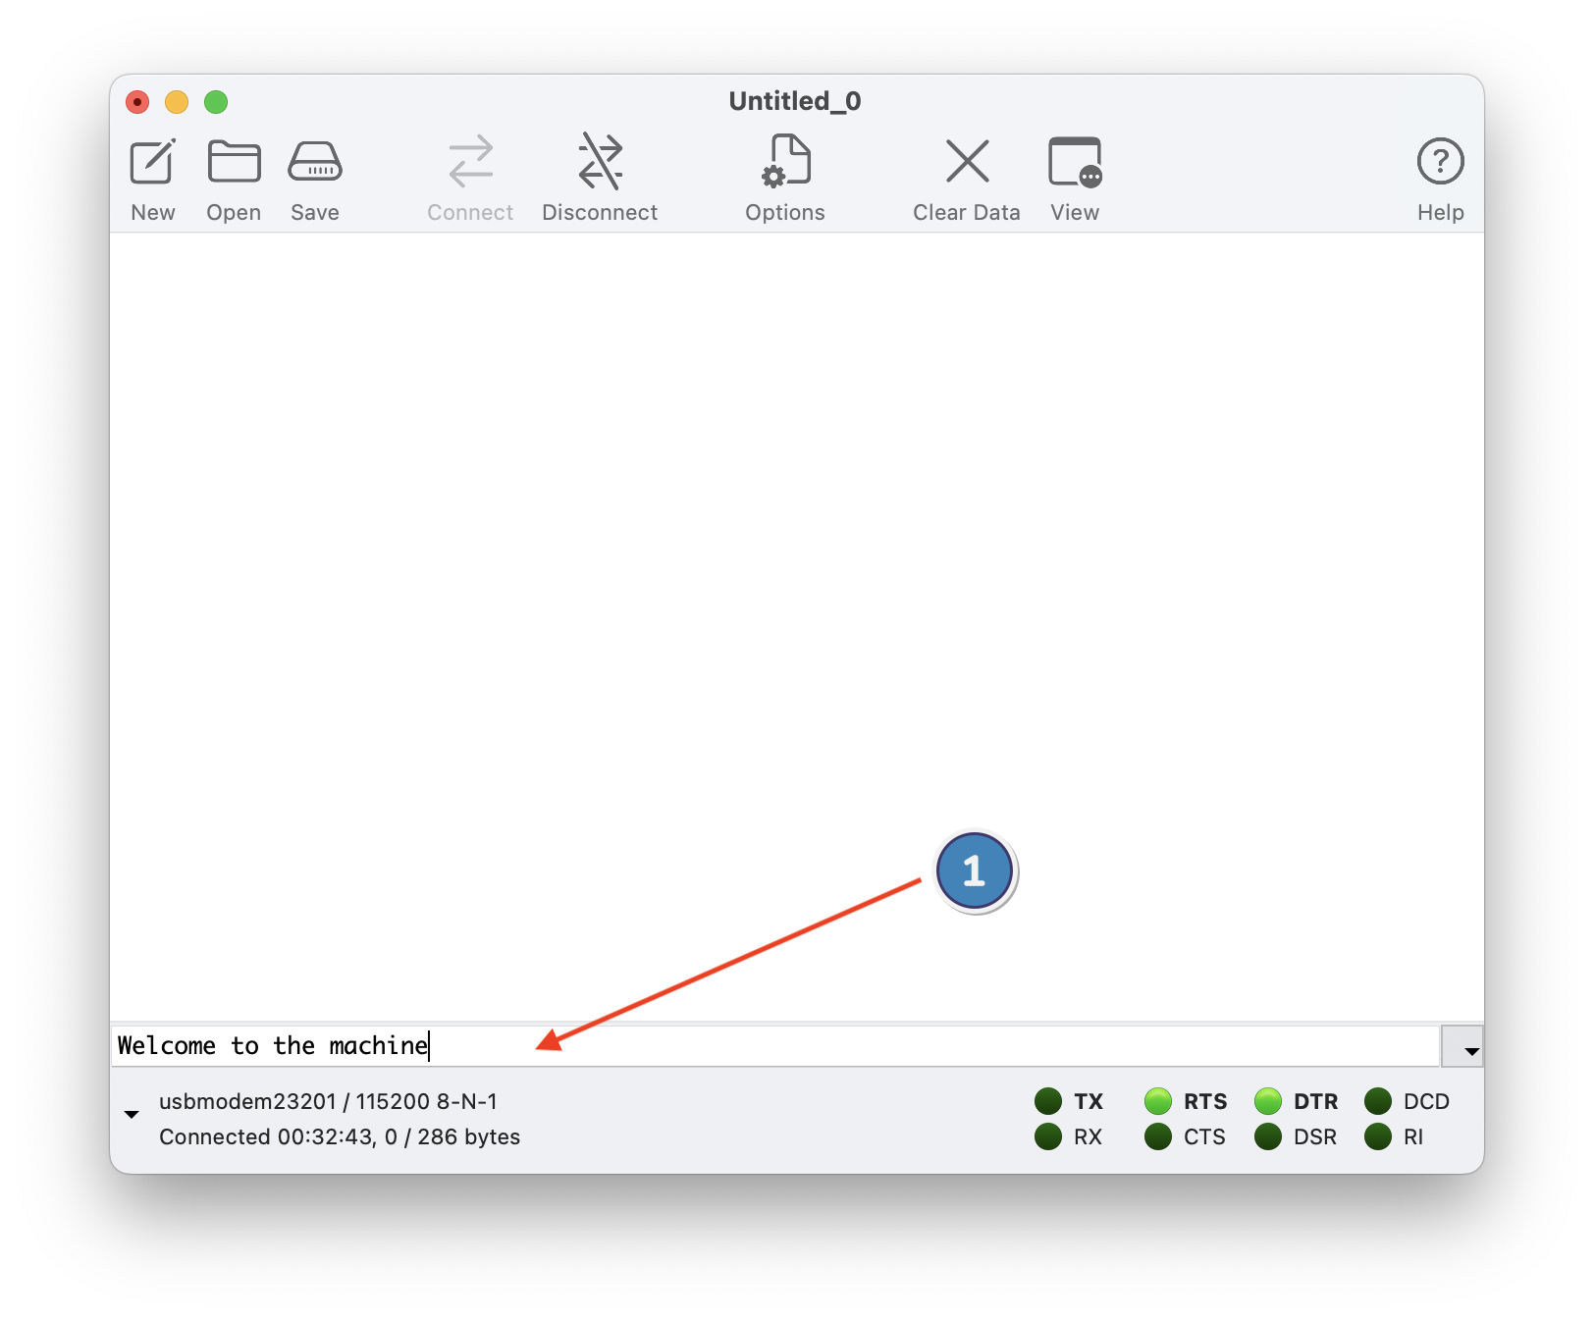
Task: Click the TX indicator light
Action: [1048, 1101]
